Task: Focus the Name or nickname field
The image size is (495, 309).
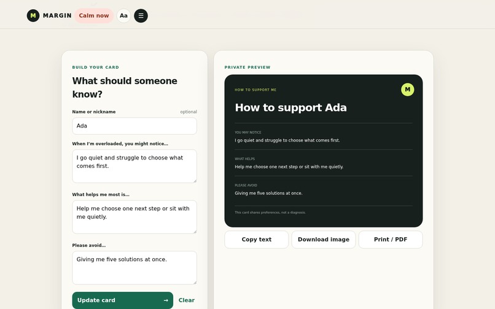Action: pyautogui.click(x=134, y=126)
